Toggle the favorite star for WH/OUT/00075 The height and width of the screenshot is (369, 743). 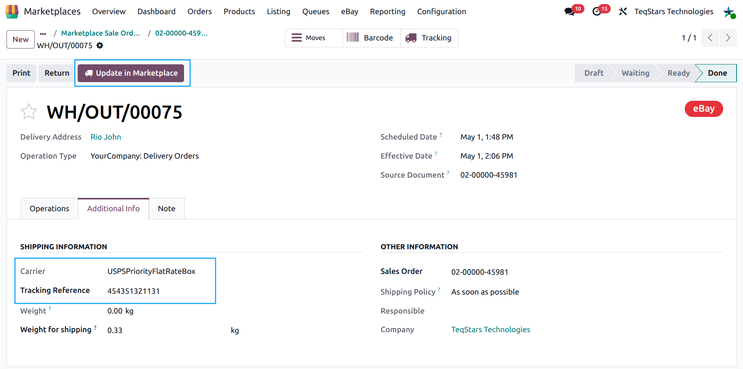pyautogui.click(x=29, y=112)
